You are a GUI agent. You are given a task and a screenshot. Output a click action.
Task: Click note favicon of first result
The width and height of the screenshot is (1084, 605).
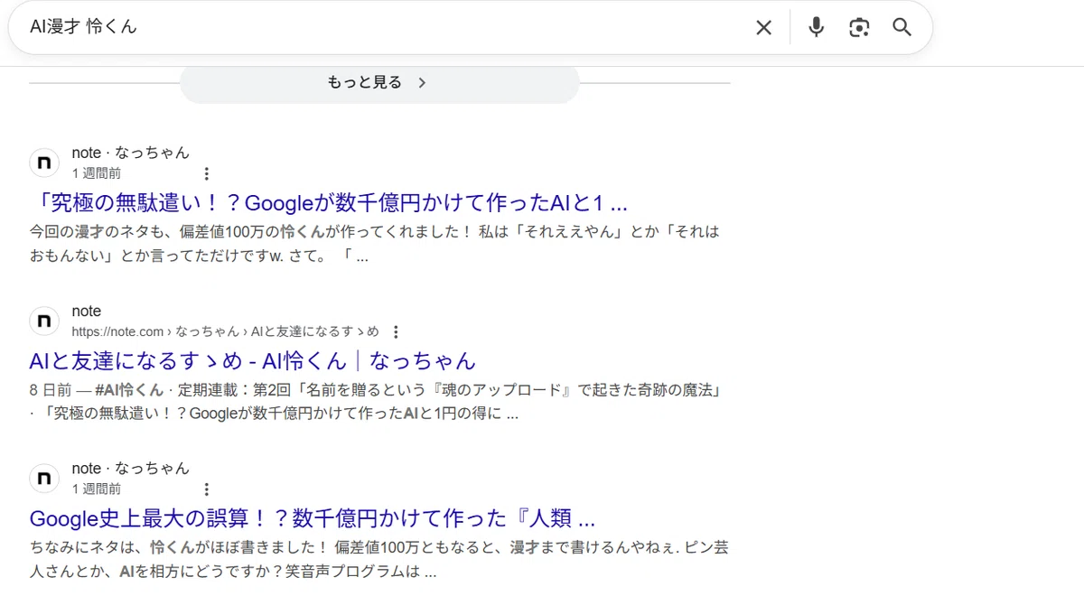(44, 163)
